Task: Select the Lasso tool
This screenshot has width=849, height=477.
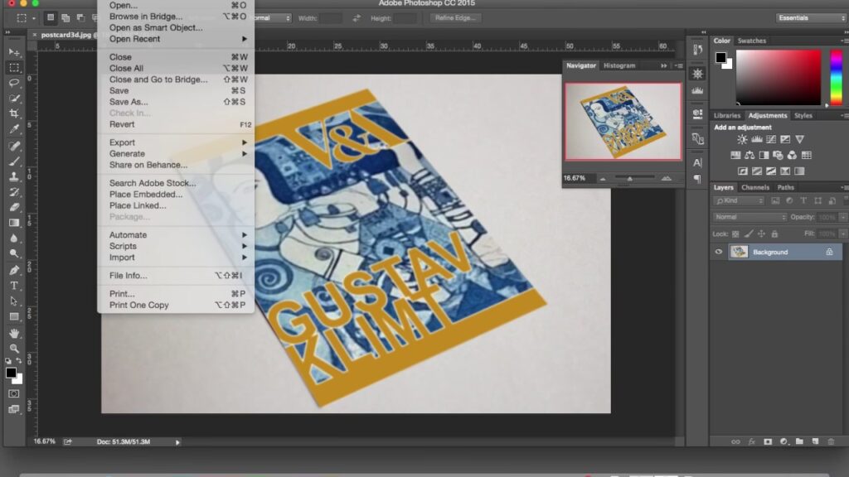Action: point(14,83)
